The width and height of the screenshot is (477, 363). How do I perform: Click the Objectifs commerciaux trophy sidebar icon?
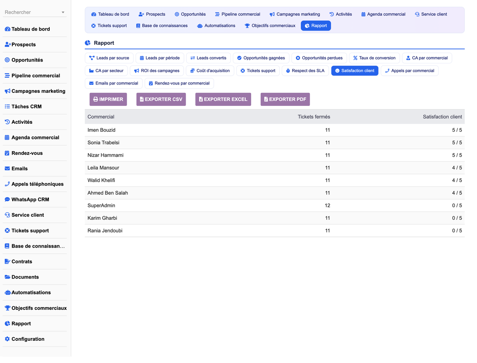click(7, 308)
